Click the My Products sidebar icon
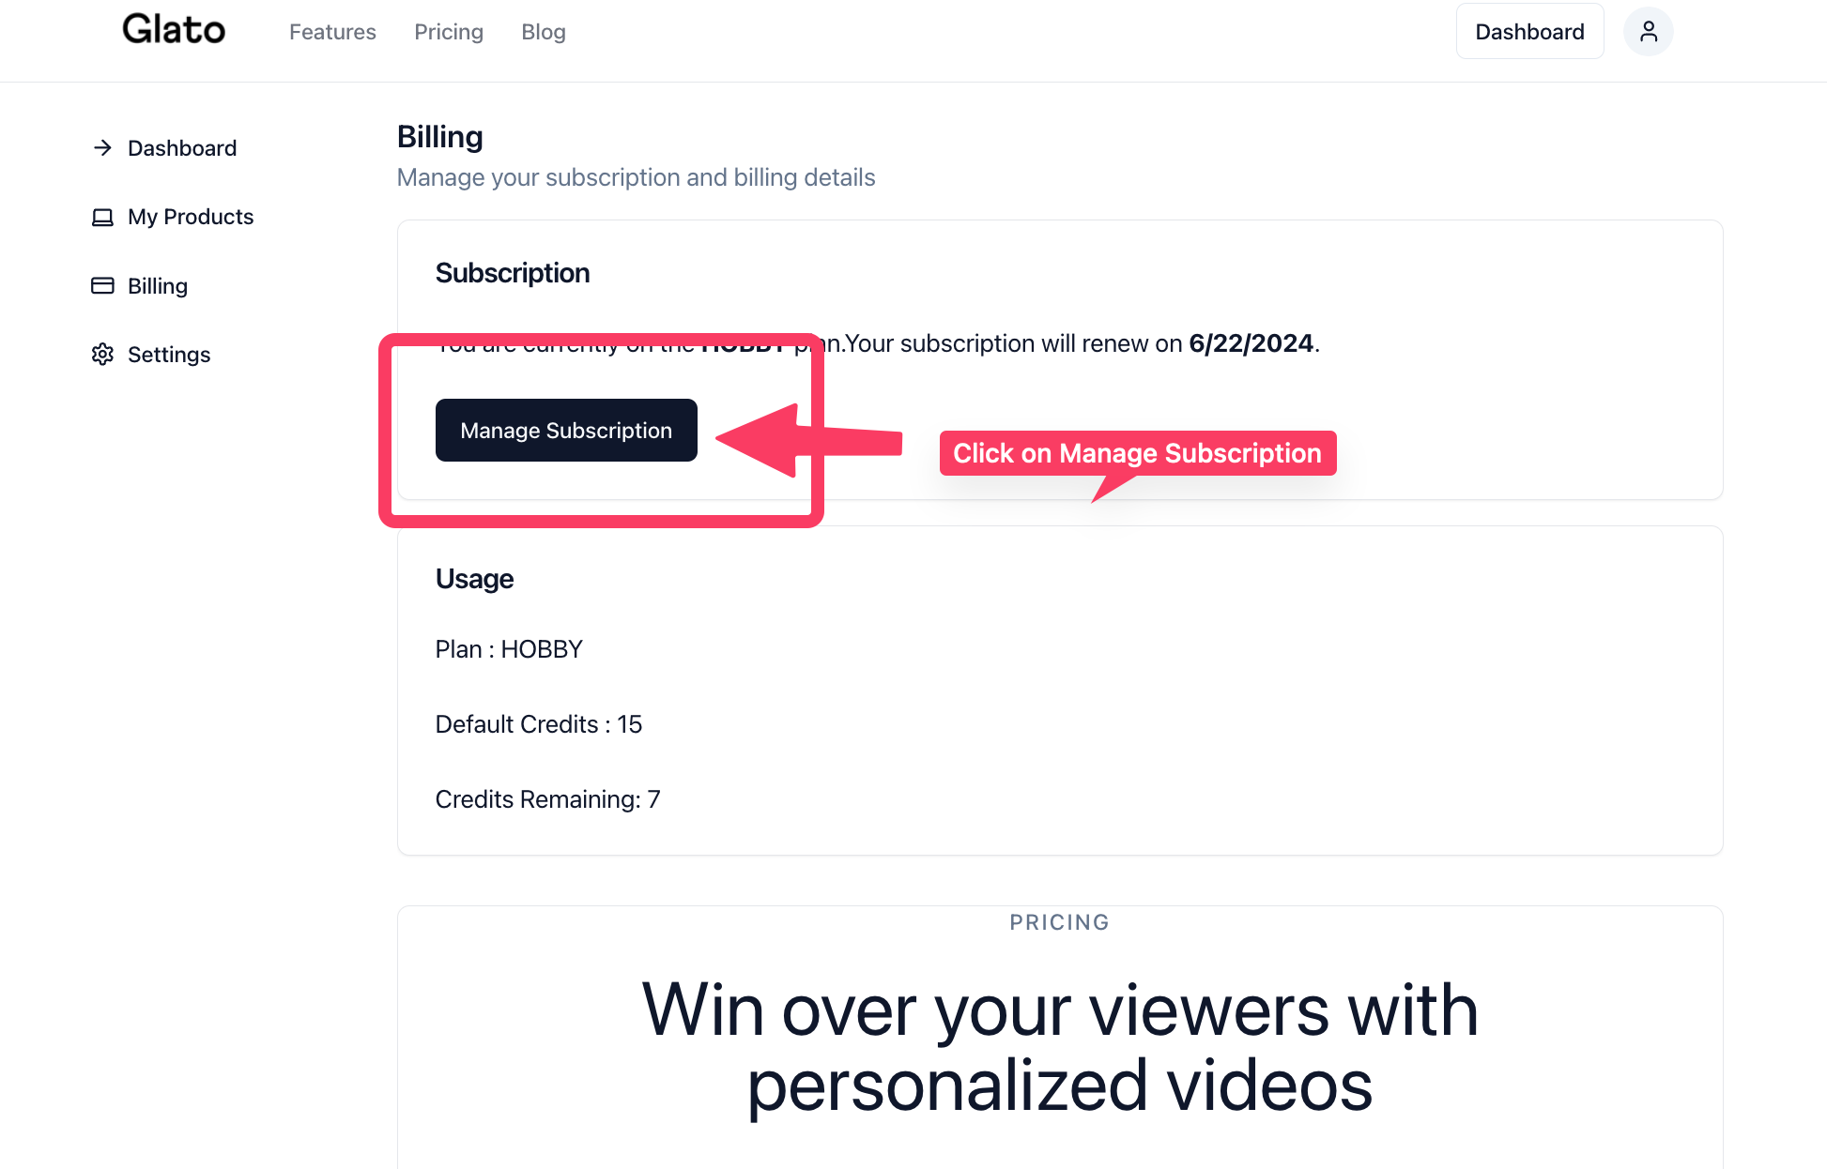 [x=102, y=217]
